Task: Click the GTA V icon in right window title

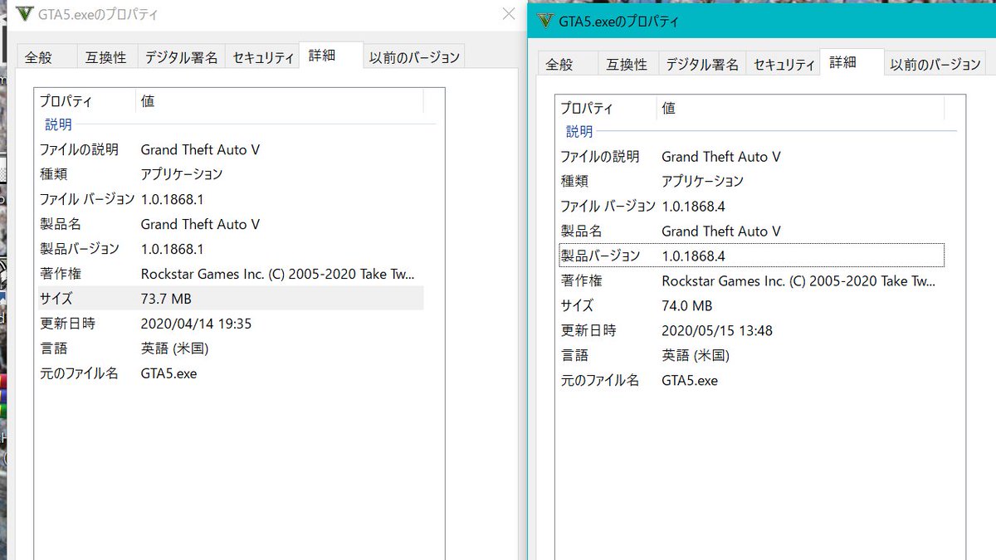Action: tap(545, 21)
